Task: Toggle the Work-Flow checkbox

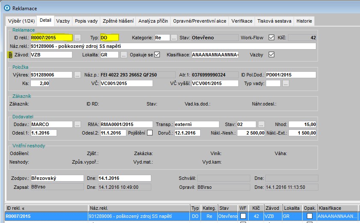Action: pyautogui.click(x=271, y=37)
